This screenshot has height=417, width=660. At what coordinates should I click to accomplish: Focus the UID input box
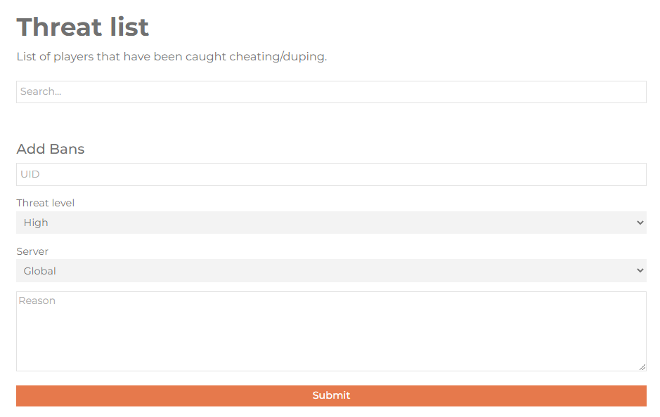point(330,175)
